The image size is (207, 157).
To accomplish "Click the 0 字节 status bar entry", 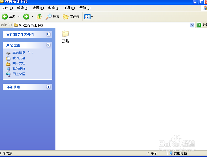I will (152, 153).
